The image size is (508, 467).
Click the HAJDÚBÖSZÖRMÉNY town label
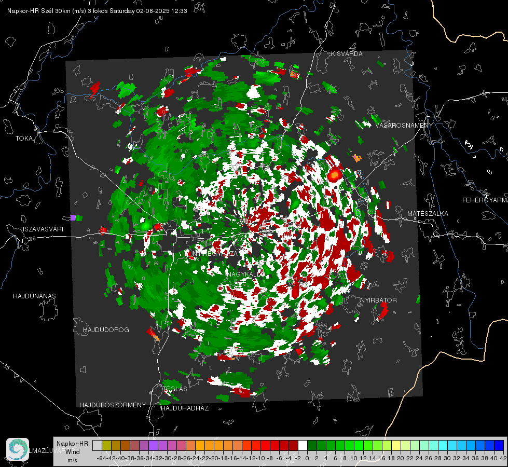[x=113, y=405]
